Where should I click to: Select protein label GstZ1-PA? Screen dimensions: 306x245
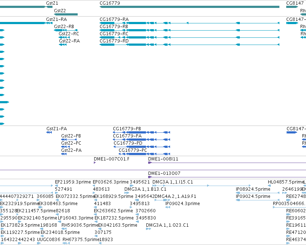pos(56,129)
